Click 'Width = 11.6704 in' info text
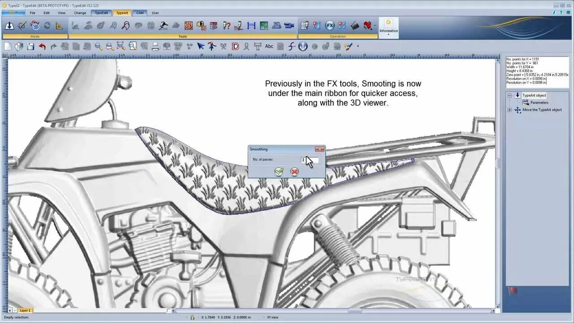The width and height of the screenshot is (574, 323). click(520, 67)
